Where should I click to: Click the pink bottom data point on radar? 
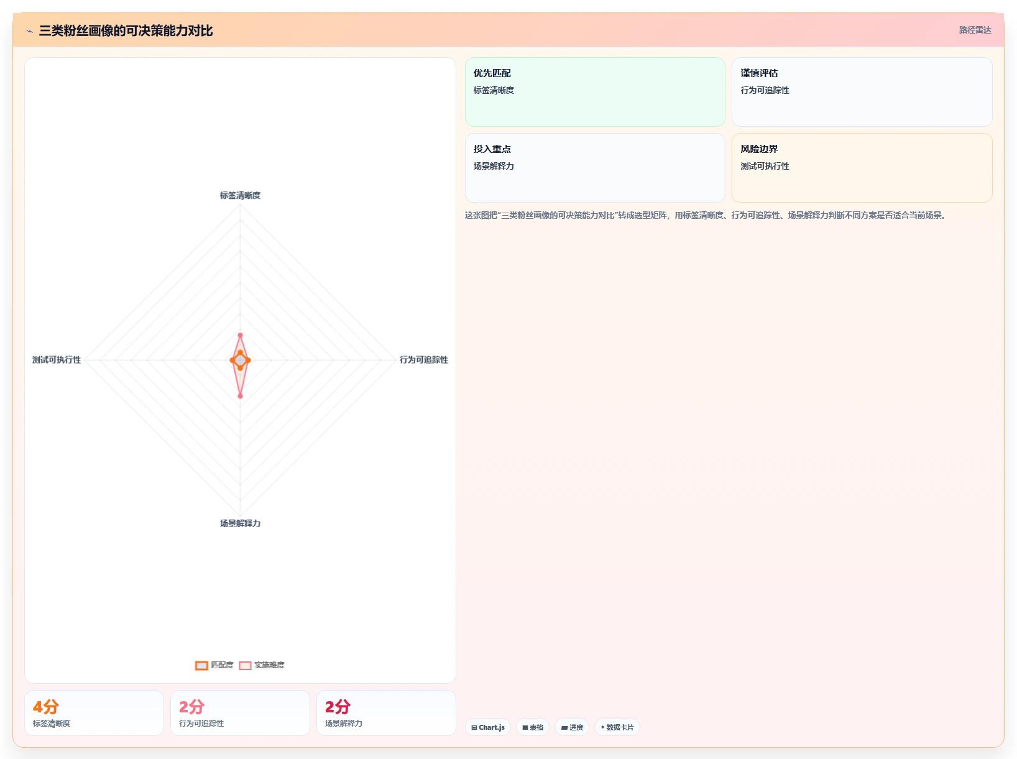click(240, 396)
